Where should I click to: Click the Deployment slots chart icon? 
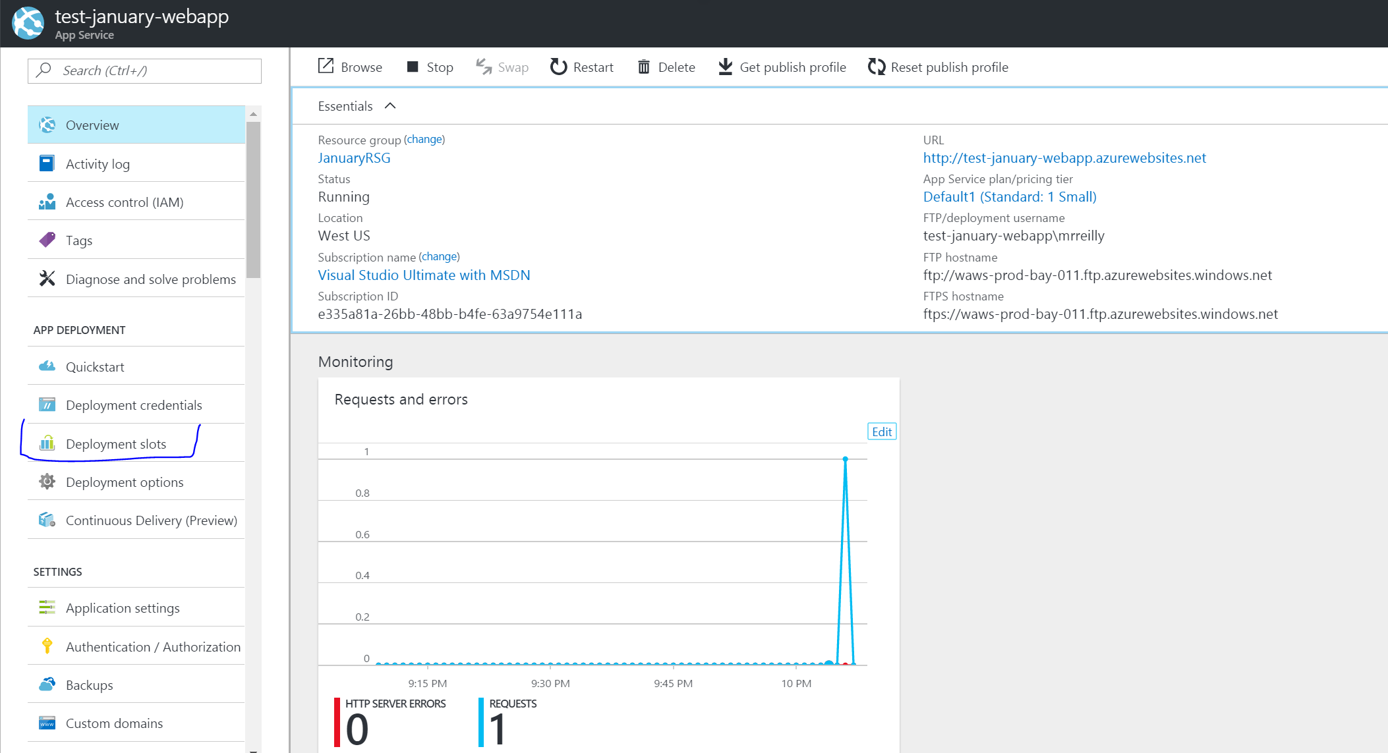pyautogui.click(x=47, y=443)
